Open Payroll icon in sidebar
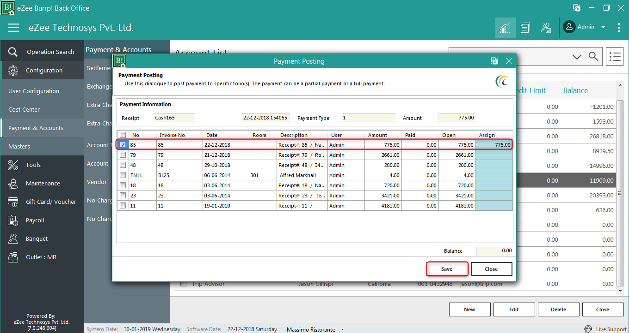The width and height of the screenshot is (629, 333). click(x=13, y=220)
